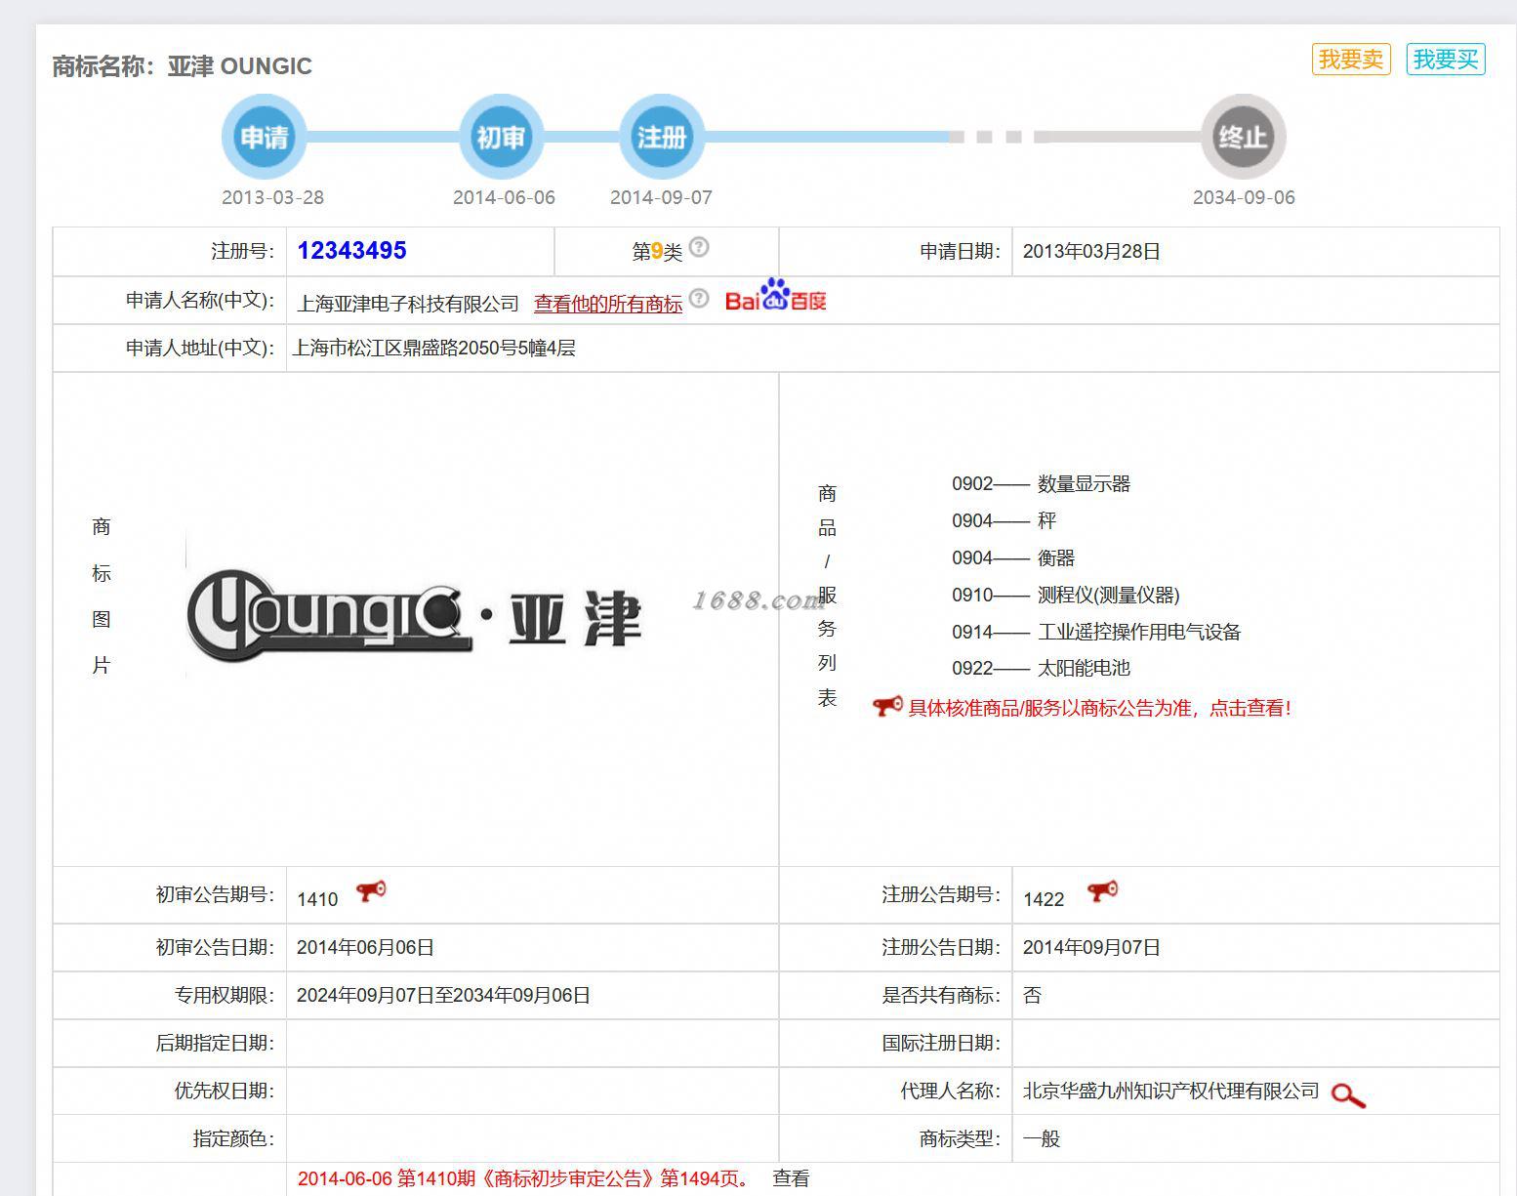The height and width of the screenshot is (1196, 1517).
Task: Click the date 2014-06-06 under 初审
Action: pyautogui.click(x=504, y=197)
